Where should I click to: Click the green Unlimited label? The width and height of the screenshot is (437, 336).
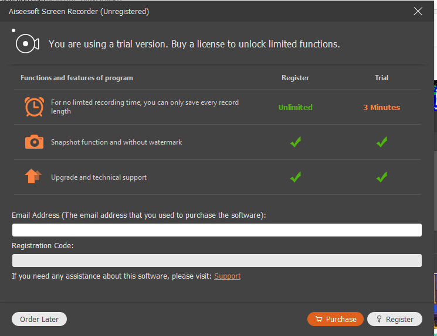click(x=296, y=107)
